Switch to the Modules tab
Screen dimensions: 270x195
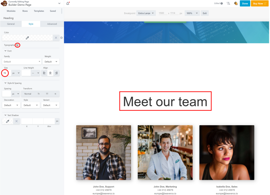tap(11, 11)
